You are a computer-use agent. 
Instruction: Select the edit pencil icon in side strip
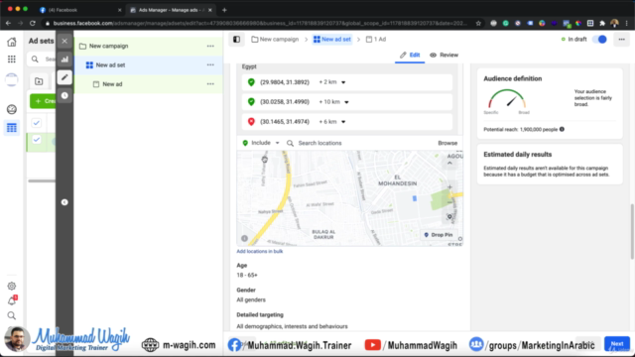[64, 77]
